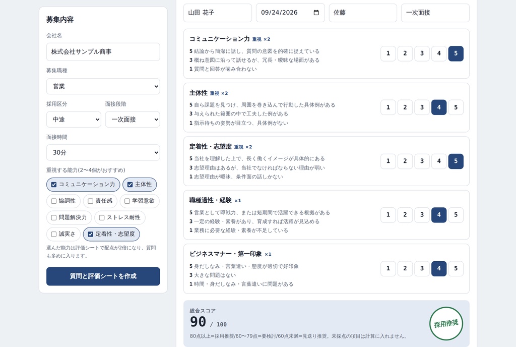Select score 4 for ビジネスマナー・第一印象

pos(439,268)
